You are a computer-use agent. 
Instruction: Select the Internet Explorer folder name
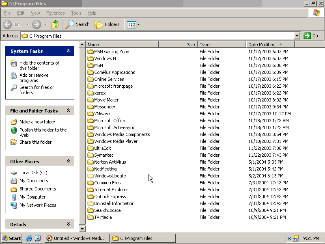pyautogui.click(x=111, y=190)
